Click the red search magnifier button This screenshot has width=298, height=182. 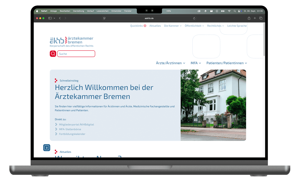pyautogui.click(x=53, y=54)
